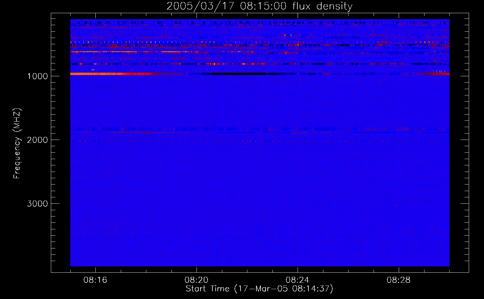Click the "08:16" time tick label

pos(95,280)
